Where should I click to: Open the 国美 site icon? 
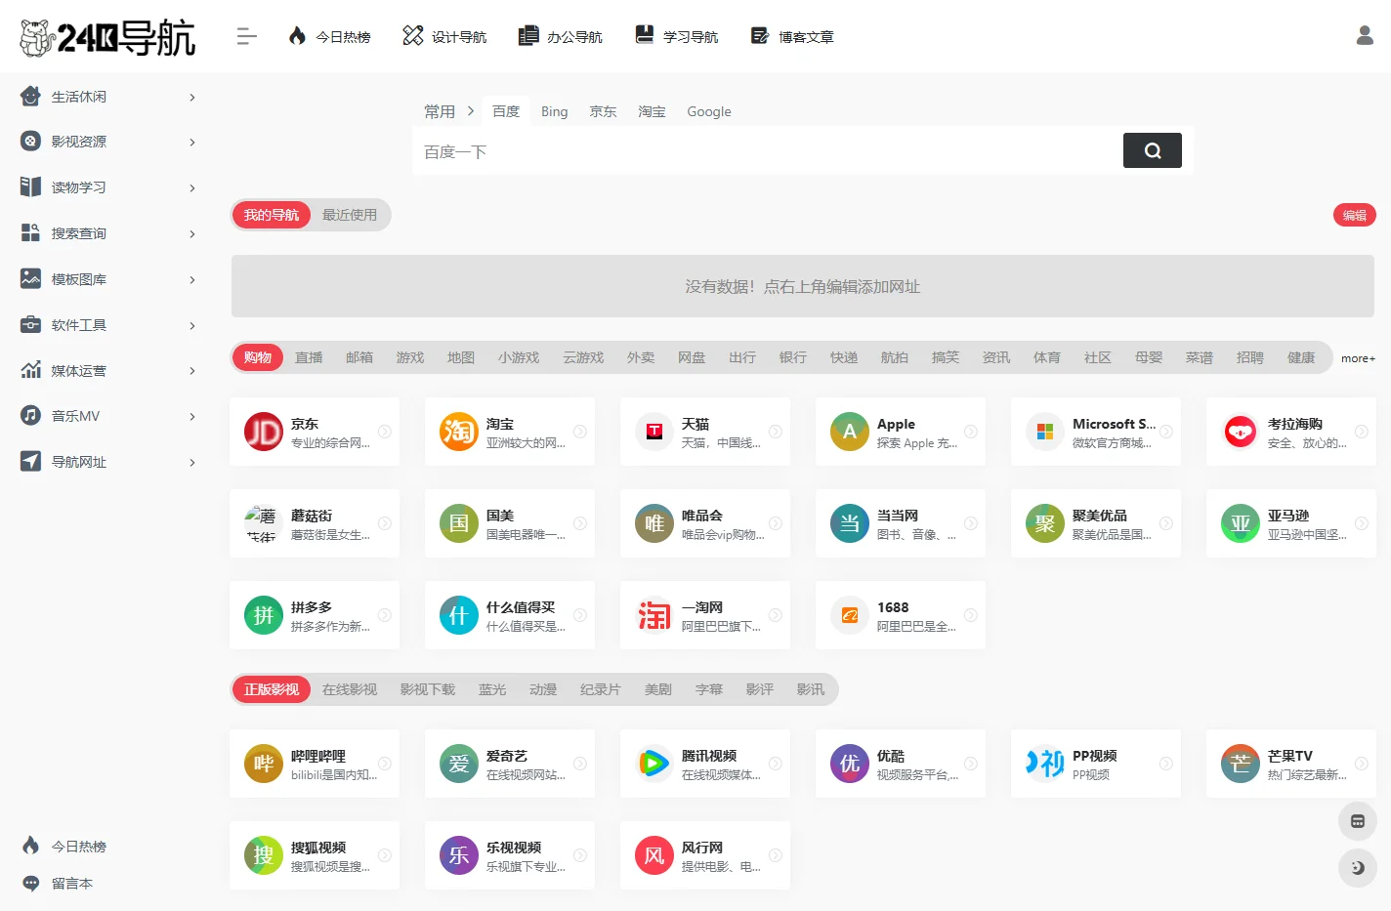pos(458,523)
